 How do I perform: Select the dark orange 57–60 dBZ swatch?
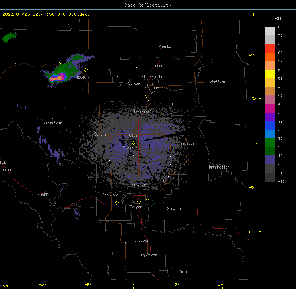pos(270,57)
